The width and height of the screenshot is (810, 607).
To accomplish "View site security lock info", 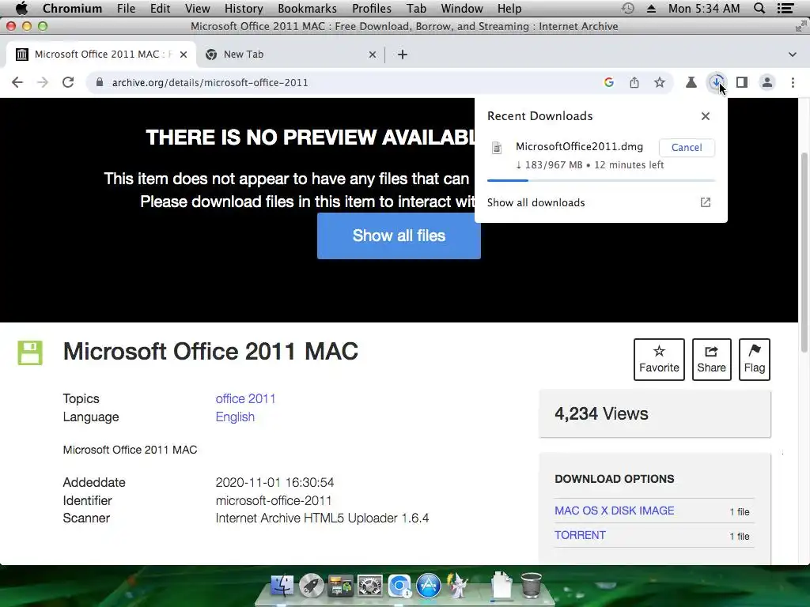I will pyautogui.click(x=100, y=82).
